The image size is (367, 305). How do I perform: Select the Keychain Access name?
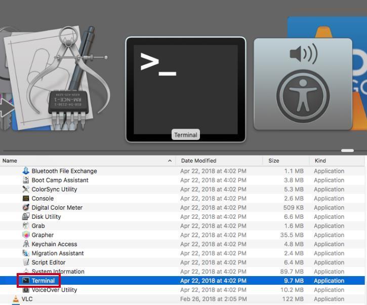pyautogui.click(x=54, y=244)
